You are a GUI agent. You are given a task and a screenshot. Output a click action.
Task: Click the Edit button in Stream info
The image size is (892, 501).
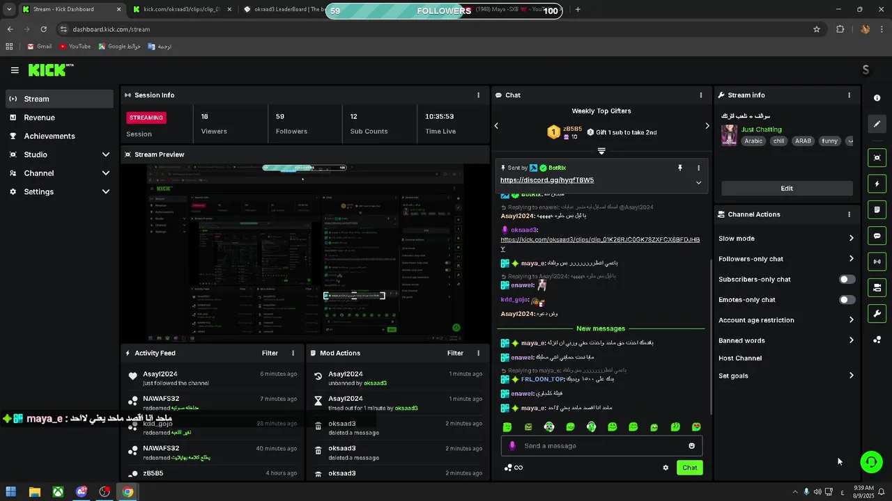tap(787, 189)
